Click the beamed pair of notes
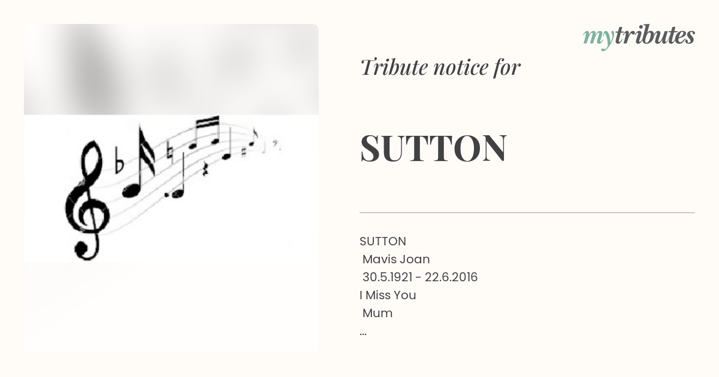 (204, 132)
